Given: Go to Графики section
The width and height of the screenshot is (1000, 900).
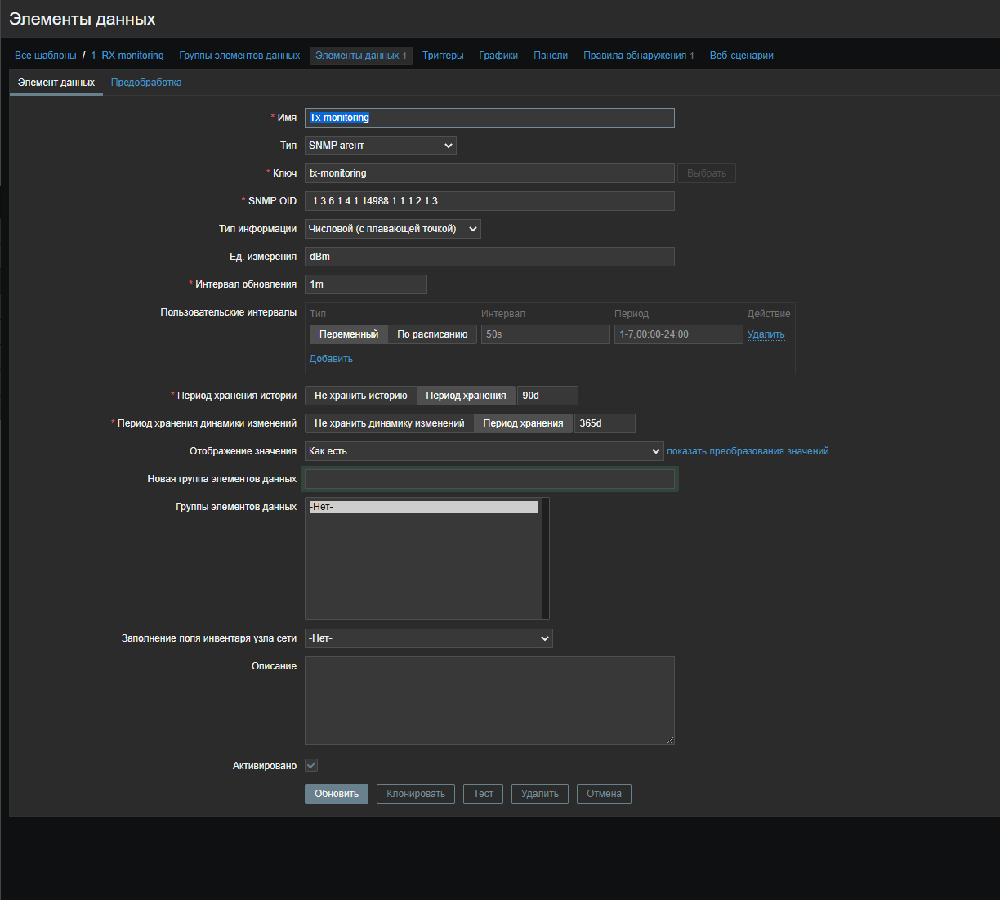Looking at the screenshot, I should coord(498,56).
